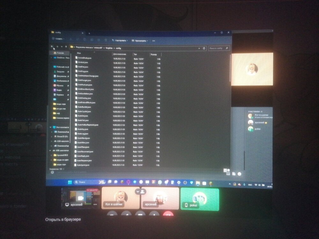Screen dimensions: 319x239
Task: Click the red disconnect call button
Action: point(168,214)
